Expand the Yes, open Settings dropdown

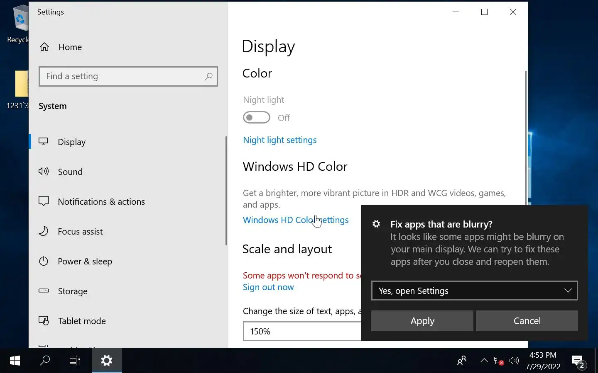coord(474,291)
